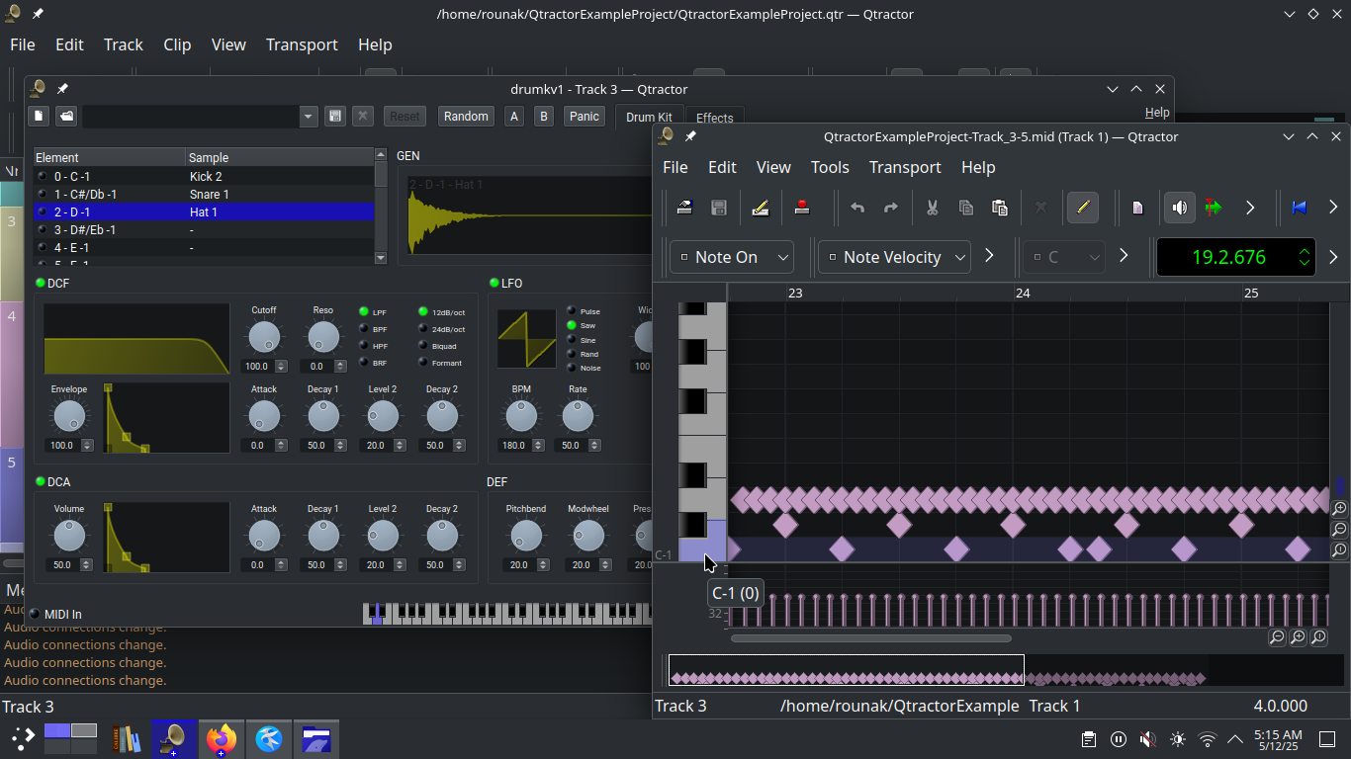This screenshot has width=1351, height=759.
Task: Save the MIDI clip with the save icon
Action: 719,208
